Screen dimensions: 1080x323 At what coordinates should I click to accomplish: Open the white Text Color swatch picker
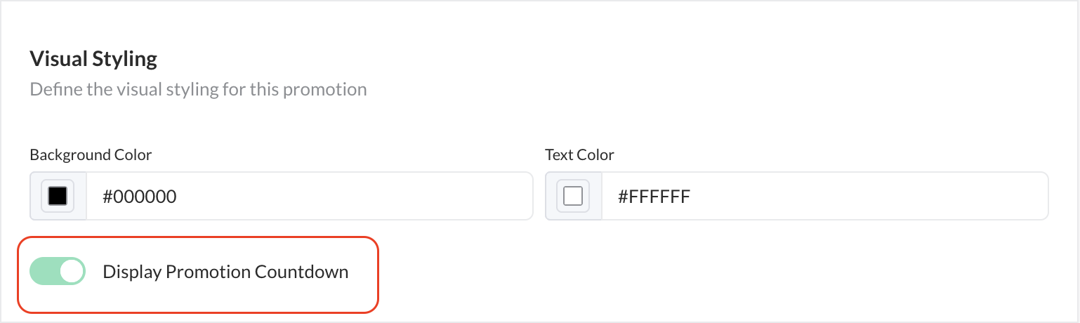(573, 196)
